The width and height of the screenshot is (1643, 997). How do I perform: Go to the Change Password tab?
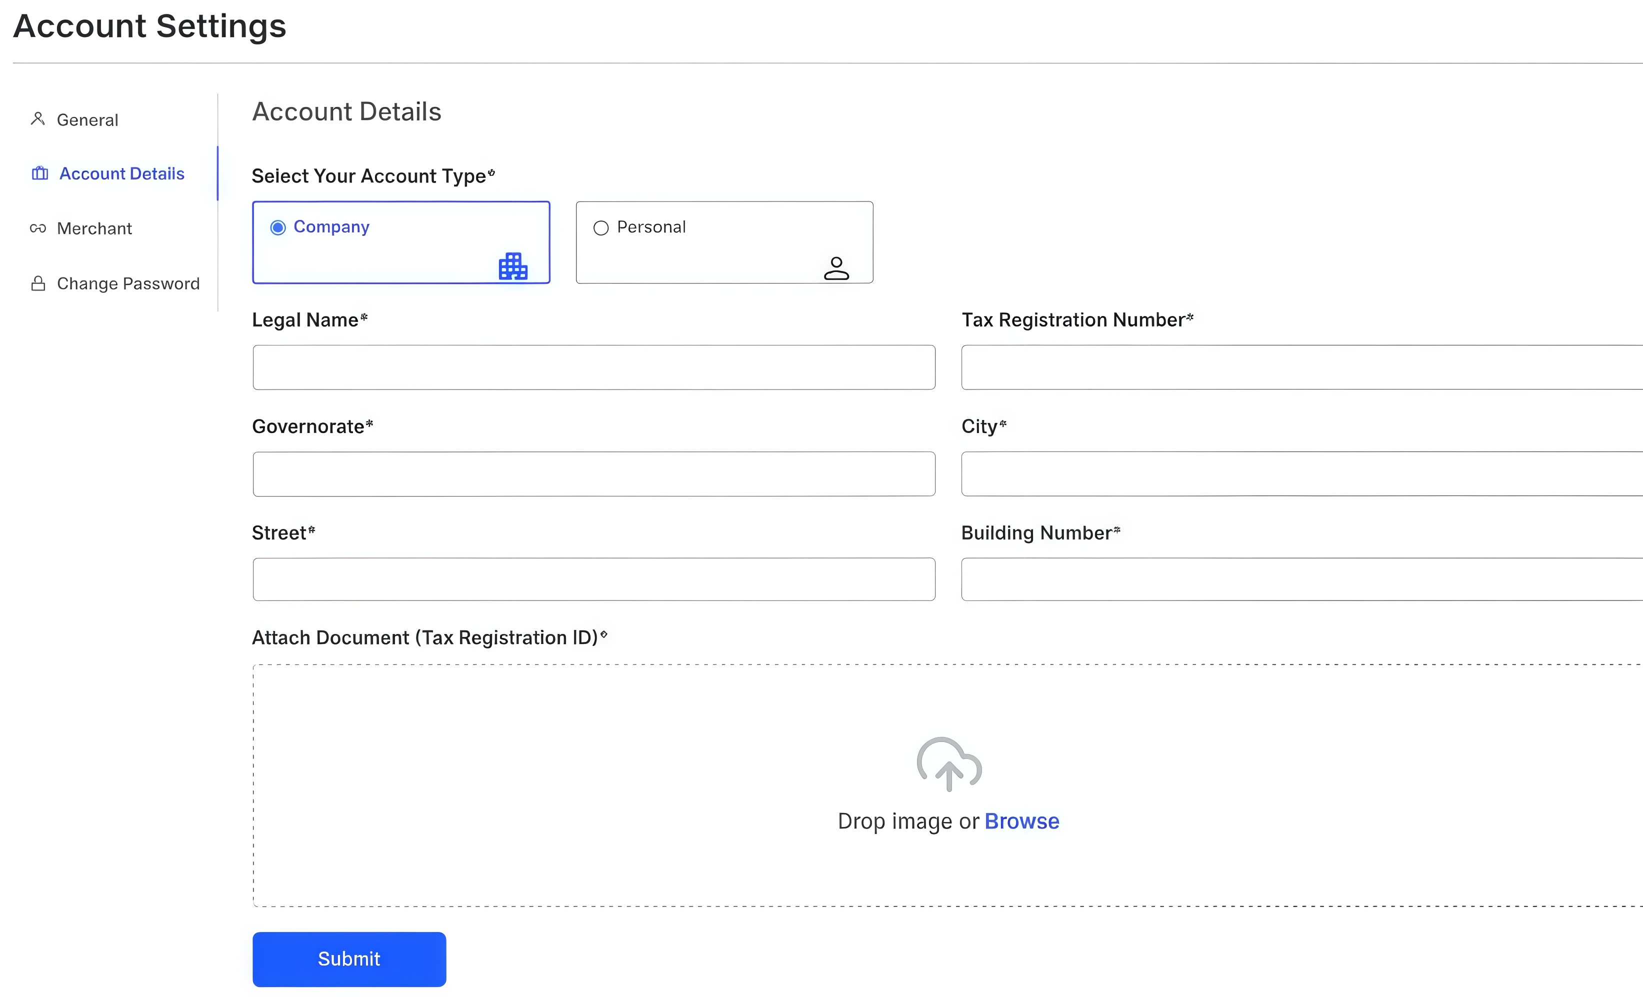(128, 283)
